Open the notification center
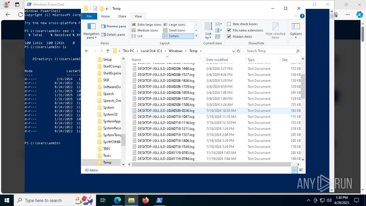The image size is (366, 206). point(357,200)
